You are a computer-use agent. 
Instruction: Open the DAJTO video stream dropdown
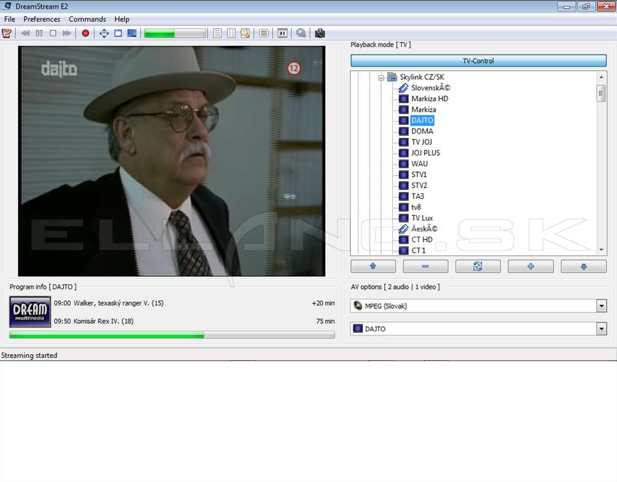[601, 328]
